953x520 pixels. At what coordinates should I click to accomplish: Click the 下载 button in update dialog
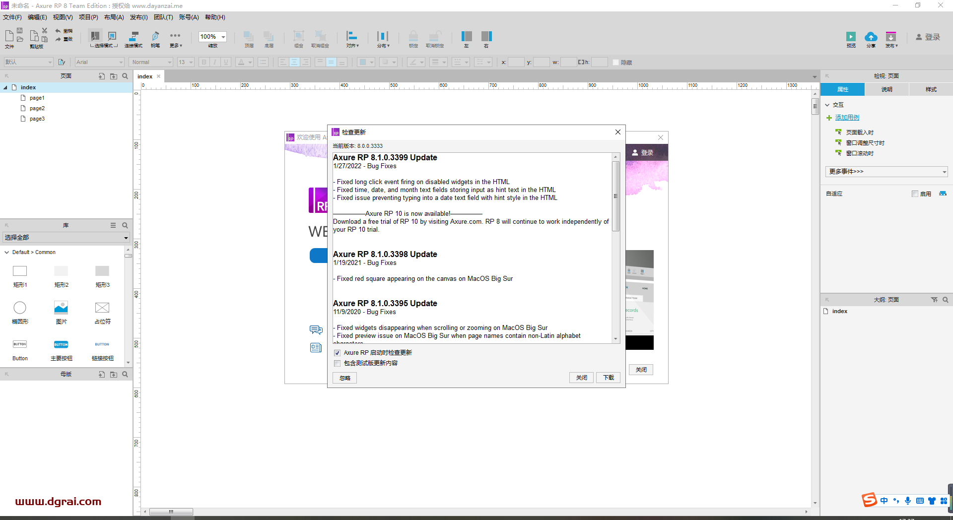(608, 378)
